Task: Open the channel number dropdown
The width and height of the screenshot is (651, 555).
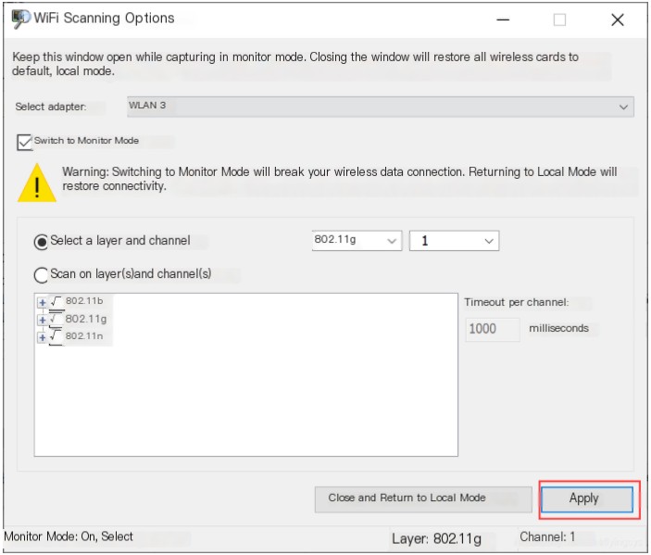Action: pos(454,241)
